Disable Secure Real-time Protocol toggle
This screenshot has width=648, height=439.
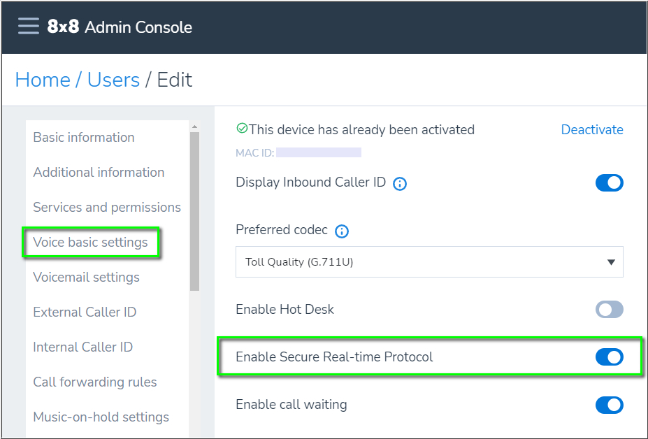click(609, 357)
